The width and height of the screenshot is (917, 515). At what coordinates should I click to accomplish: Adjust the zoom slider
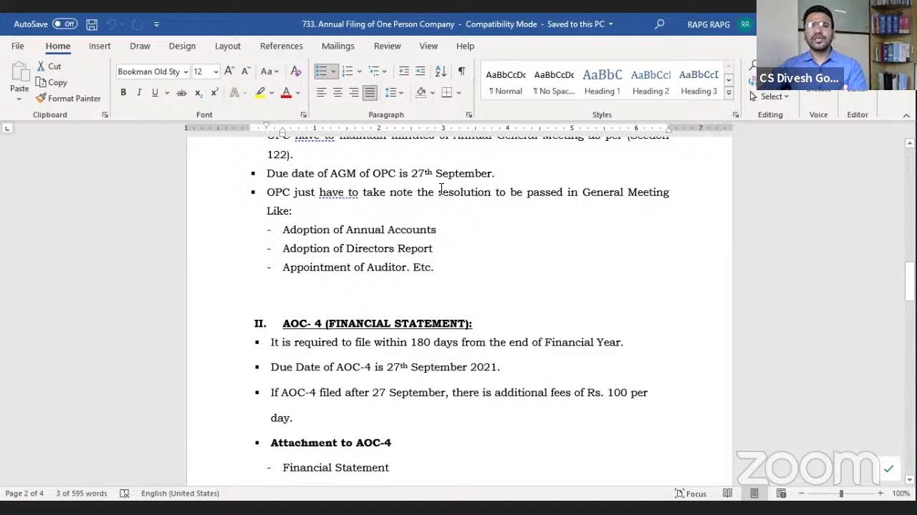[841, 494]
